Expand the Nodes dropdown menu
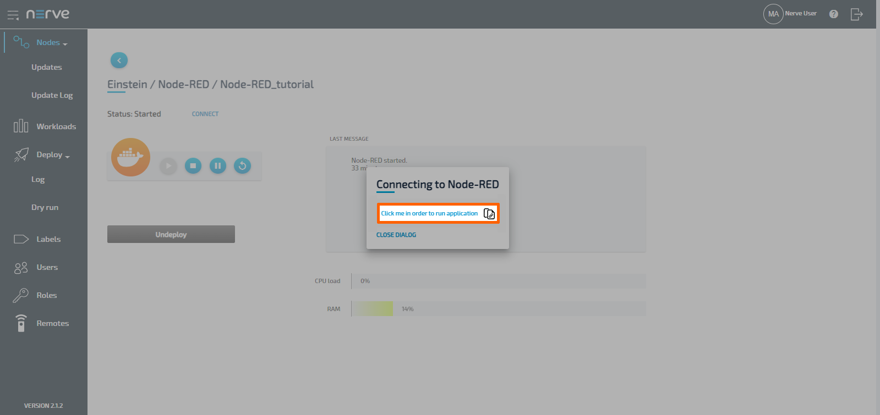This screenshot has height=415, width=880. tap(52, 43)
